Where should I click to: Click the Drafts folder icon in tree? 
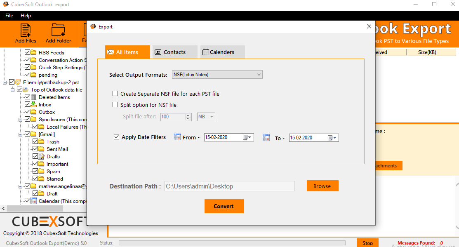point(41,157)
